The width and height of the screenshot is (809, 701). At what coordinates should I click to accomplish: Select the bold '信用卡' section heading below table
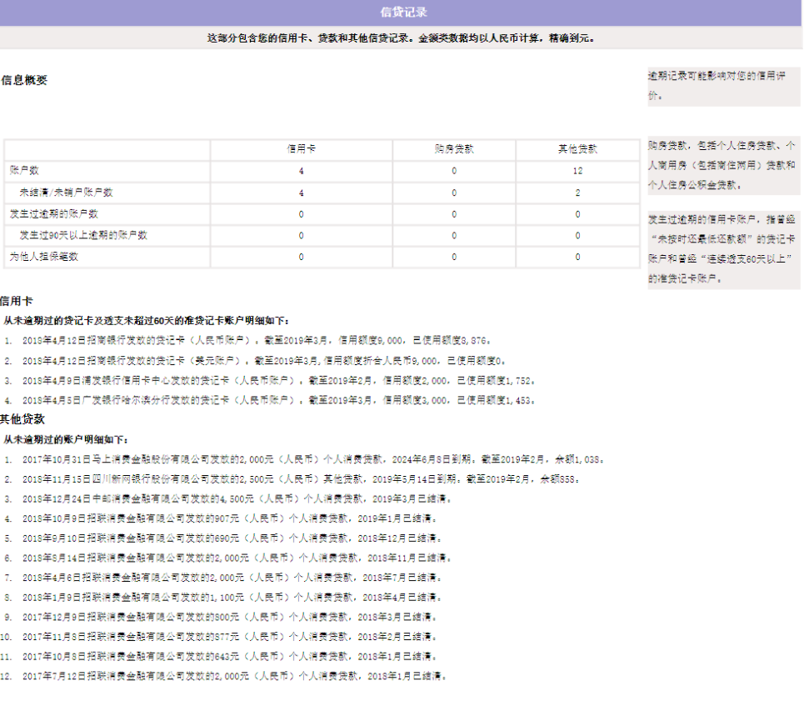(17, 301)
